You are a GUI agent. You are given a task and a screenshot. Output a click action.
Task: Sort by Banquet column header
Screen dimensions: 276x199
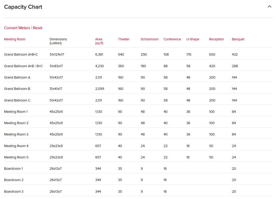(x=238, y=39)
